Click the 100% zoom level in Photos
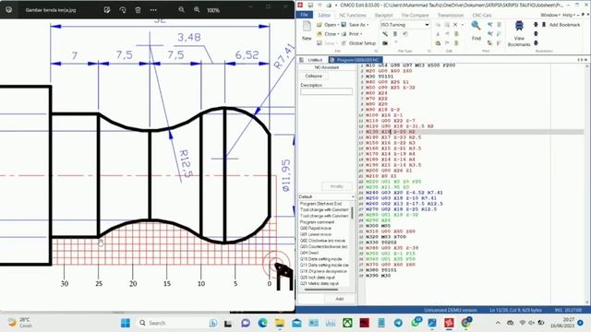Image resolution: width=591 pixels, height=332 pixels. [213, 10]
